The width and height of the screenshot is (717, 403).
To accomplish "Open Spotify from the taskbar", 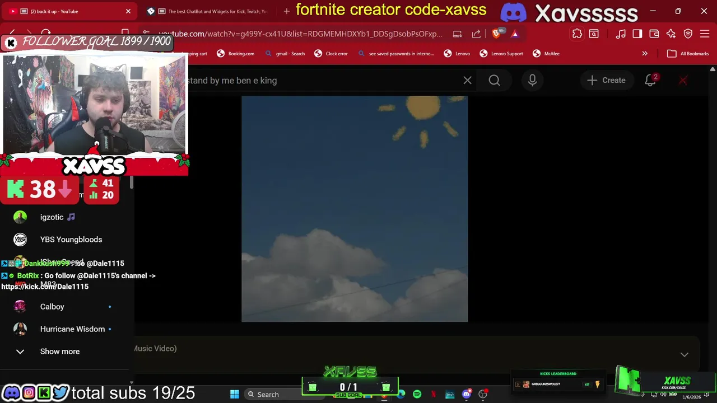I will pyautogui.click(x=417, y=395).
